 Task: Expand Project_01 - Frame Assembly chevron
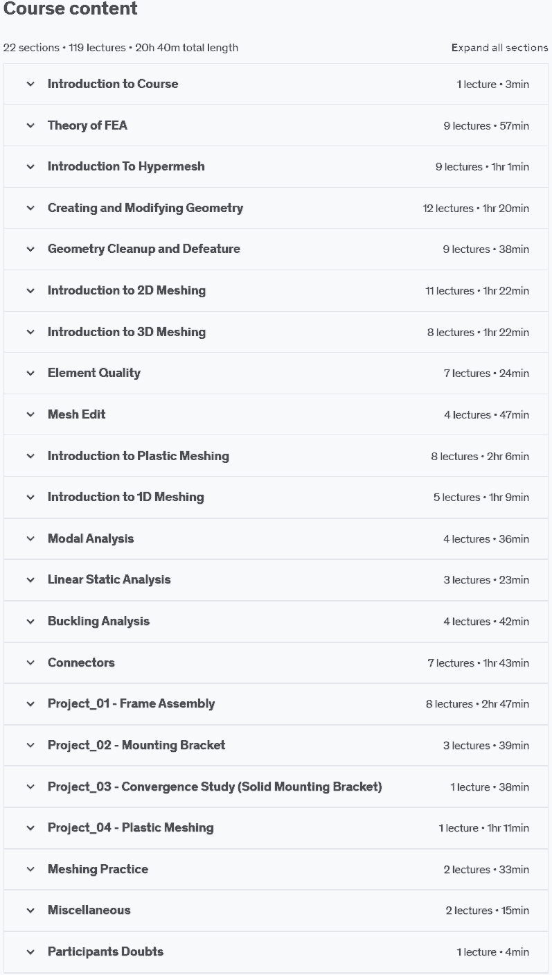30,703
